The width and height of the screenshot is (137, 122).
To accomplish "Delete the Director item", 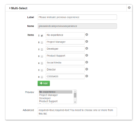I will (x=87, y=69).
